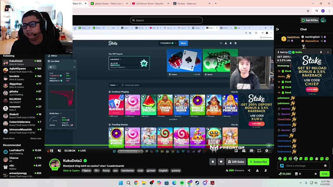
Task: Expand following list with Show More
Action: (9, 138)
